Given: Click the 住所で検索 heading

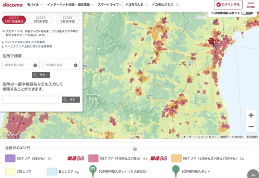Looking at the screenshot, I should [12, 56].
